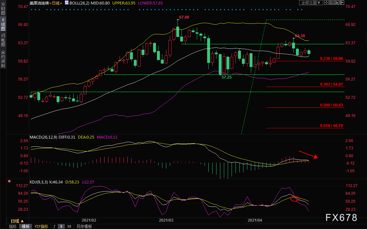Click the 另存模板 save template button
367x229 pixels.
pos(84,226)
